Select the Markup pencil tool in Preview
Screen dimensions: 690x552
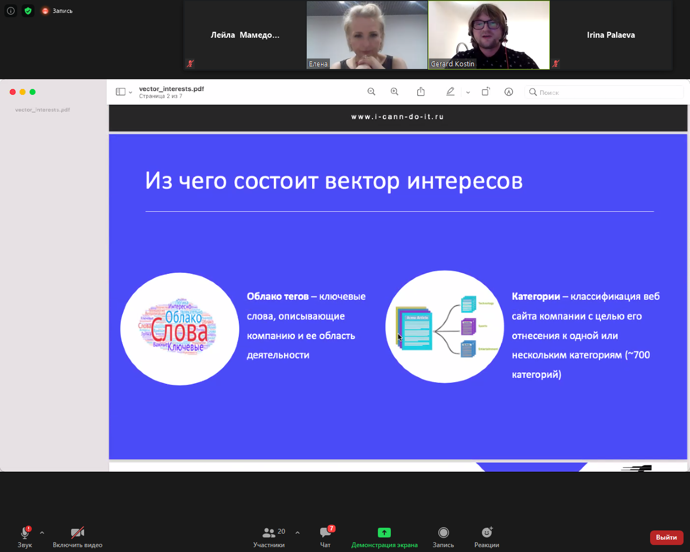point(450,92)
